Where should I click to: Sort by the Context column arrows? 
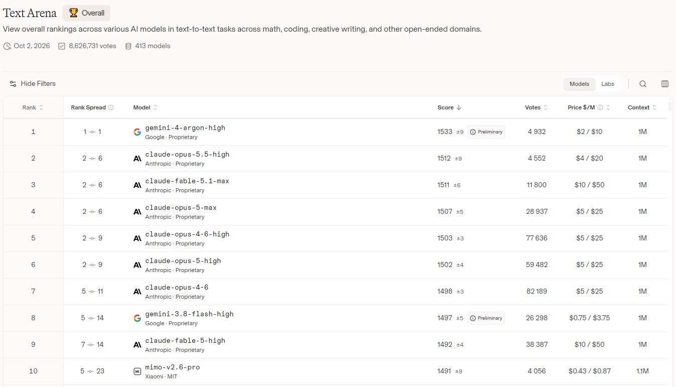tap(654, 107)
